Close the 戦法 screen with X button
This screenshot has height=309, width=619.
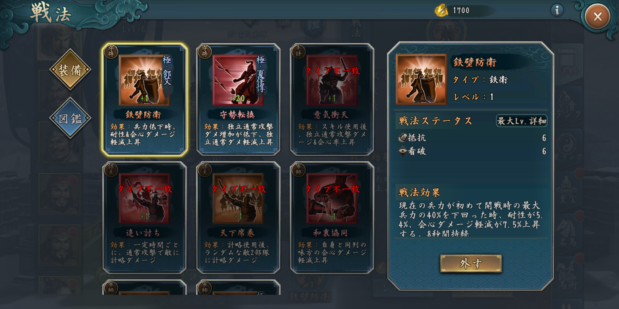click(597, 16)
